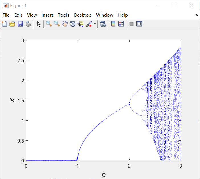
Task: Activate the Zoom Out tool
Action: pyautogui.click(x=57, y=24)
